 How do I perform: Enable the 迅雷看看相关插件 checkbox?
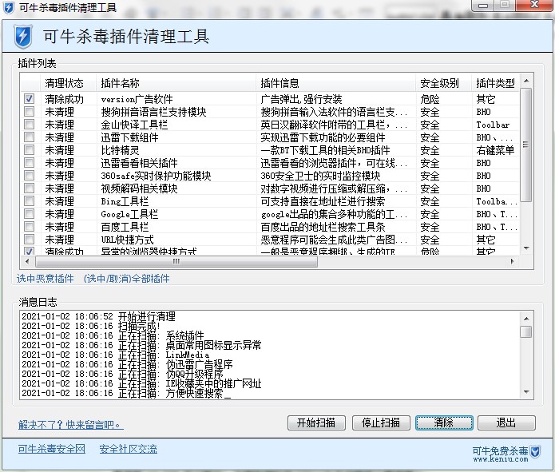point(30,163)
